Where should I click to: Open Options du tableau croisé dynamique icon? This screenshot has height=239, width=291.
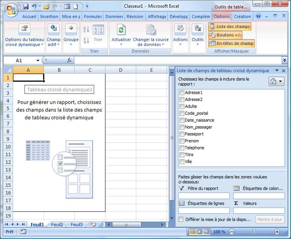point(24,29)
